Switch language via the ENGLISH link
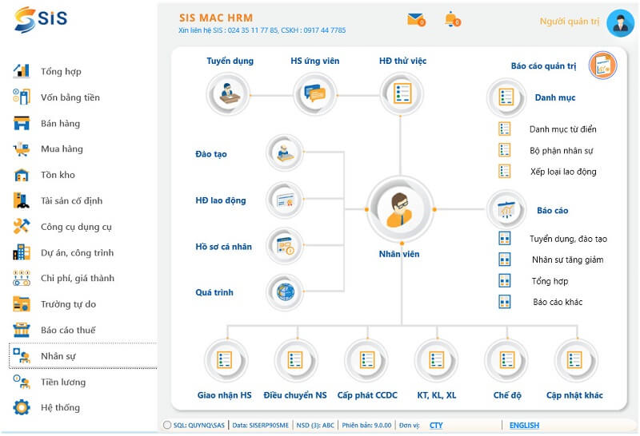This screenshot has height=436, width=640. (x=524, y=426)
